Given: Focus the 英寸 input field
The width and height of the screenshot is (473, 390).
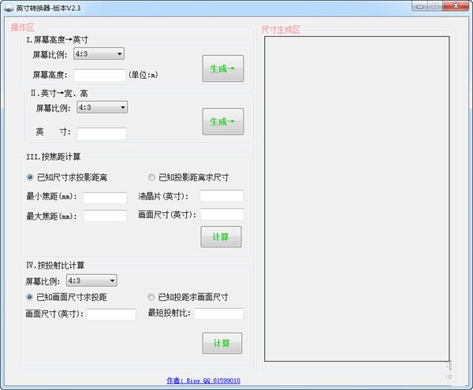Looking at the screenshot, I should (x=102, y=134).
